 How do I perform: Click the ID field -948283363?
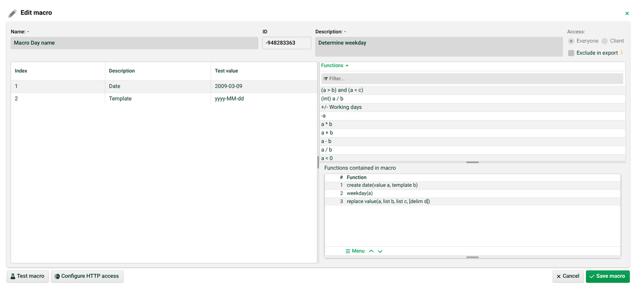coord(287,43)
